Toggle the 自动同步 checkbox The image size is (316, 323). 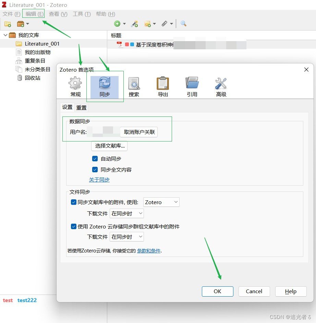(x=95, y=159)
